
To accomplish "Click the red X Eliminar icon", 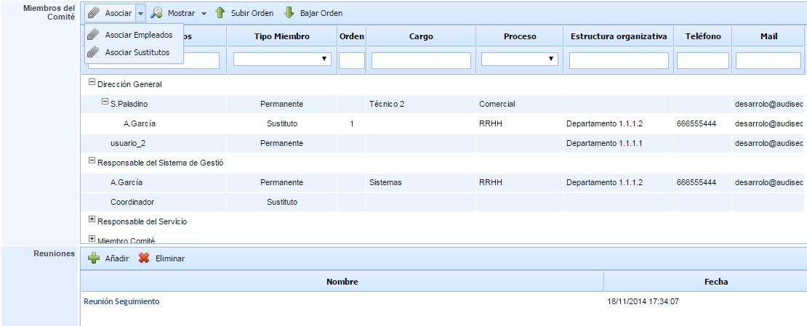I will pos(144,258).
